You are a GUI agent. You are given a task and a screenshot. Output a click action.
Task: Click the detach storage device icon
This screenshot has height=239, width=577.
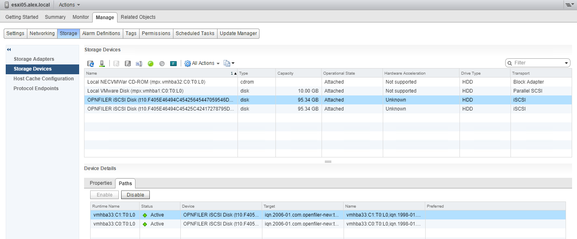click(x=128, y=64)
